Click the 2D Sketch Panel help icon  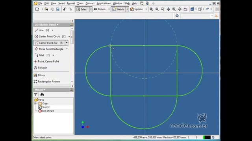click(71, 24)
